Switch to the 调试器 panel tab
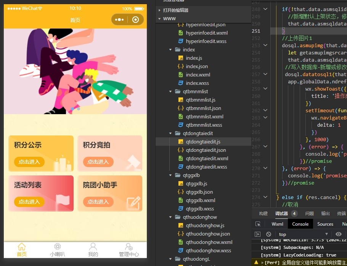 281,213
